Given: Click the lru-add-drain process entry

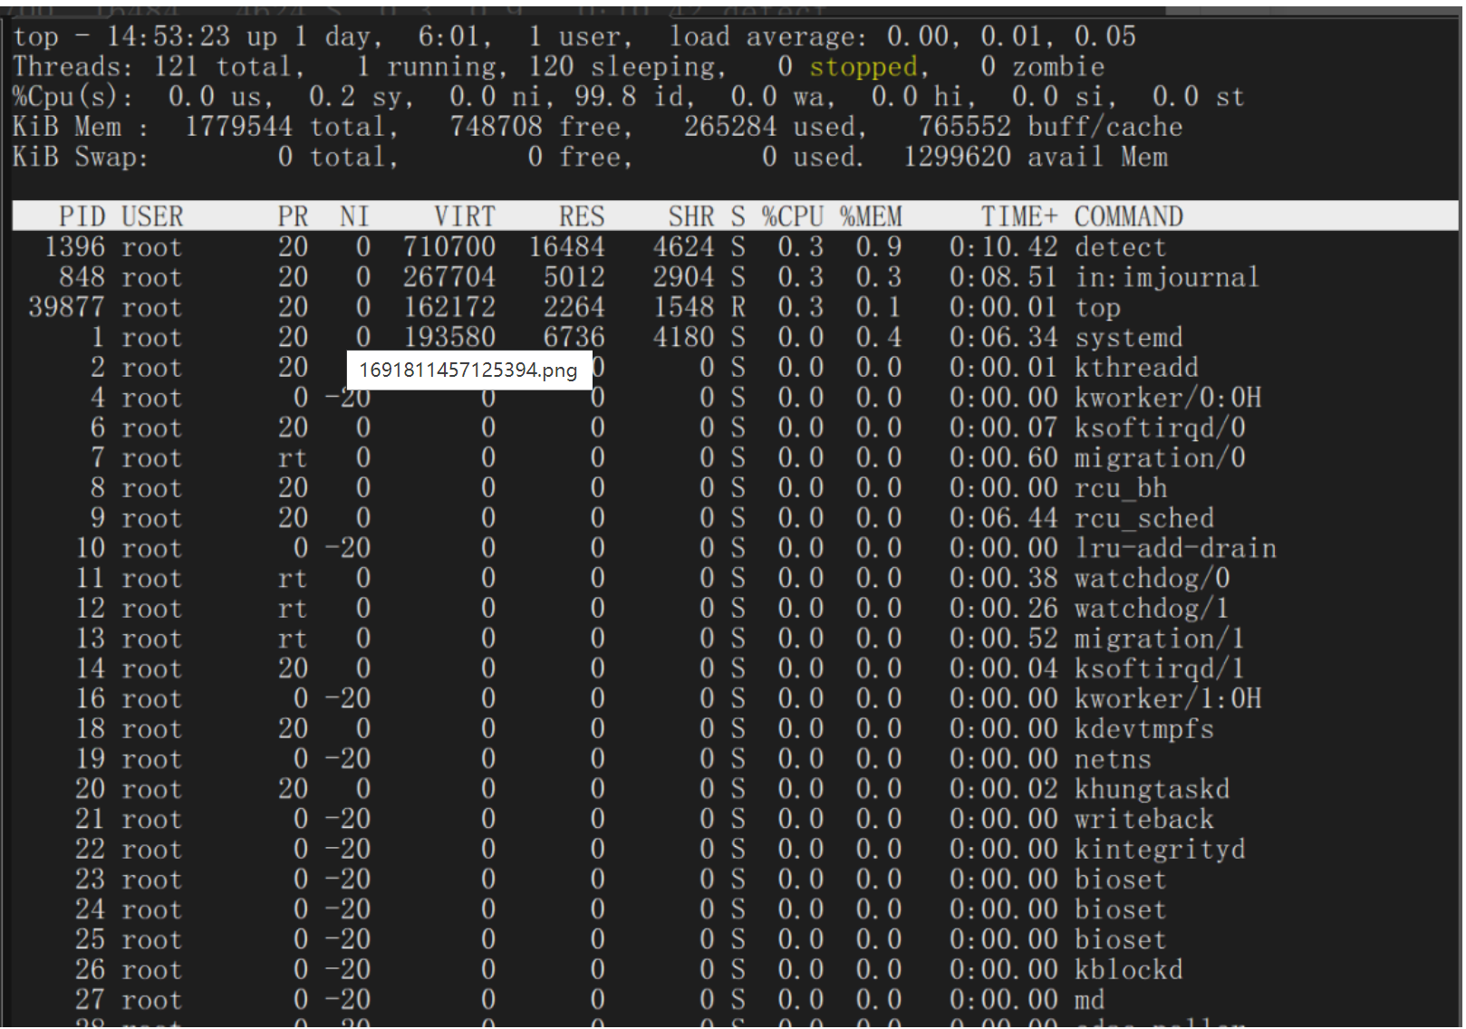Looking at the screenshot, I should click(x=1174, y=548).
